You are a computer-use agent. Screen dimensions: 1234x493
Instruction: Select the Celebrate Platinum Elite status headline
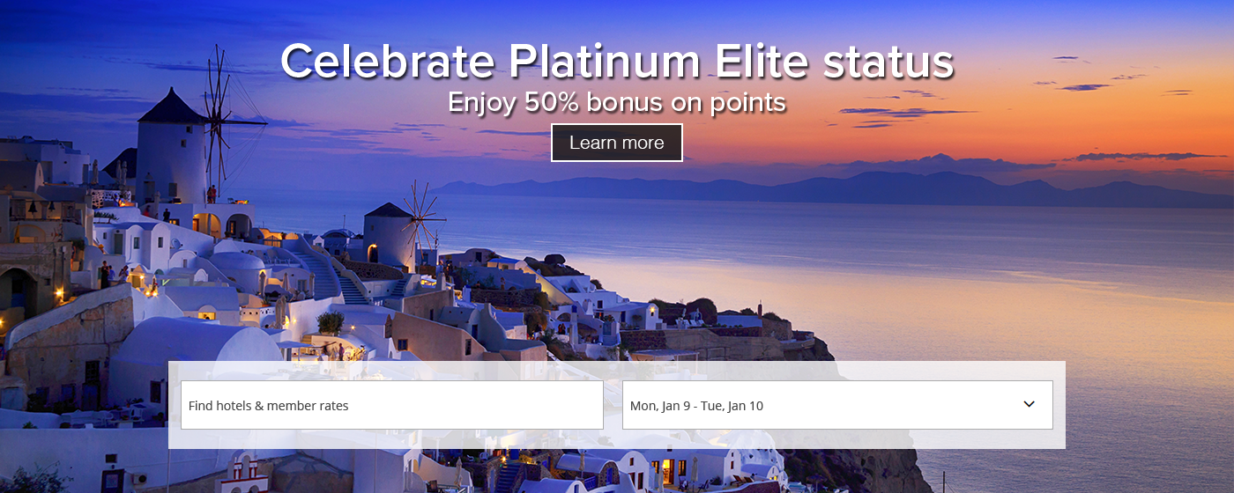[x=617, y=61]
